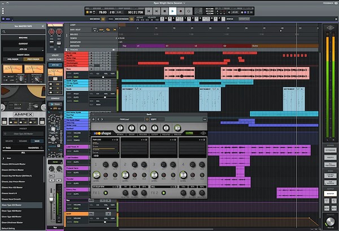The image size is (339, 231).
Task: Click the MIDI Keyboard hexagon icon
Action: [132, 19]
